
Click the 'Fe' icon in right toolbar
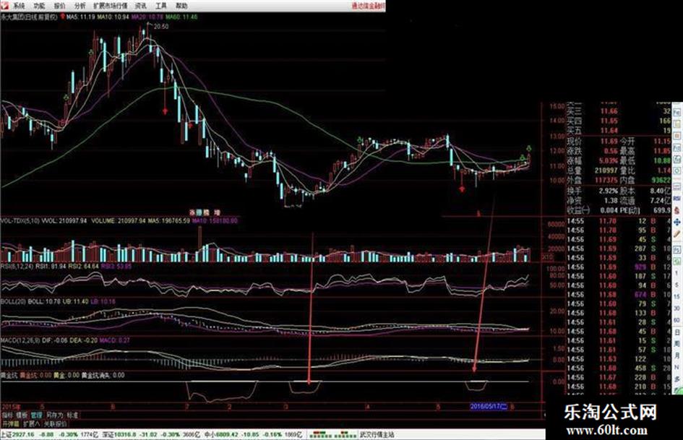click(677, 113)
